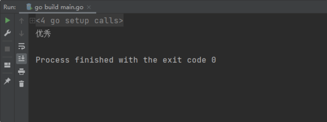Toggle scroll to end of output
Viewport: 327px width, 122px height.
22,59
